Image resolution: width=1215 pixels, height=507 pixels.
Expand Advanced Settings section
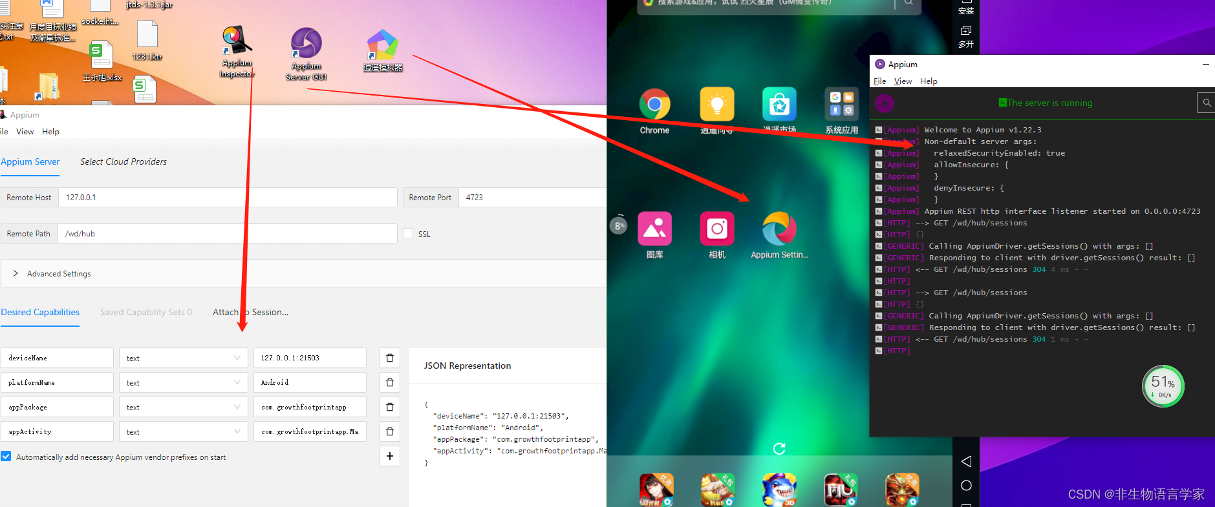(x=304, y=274)
